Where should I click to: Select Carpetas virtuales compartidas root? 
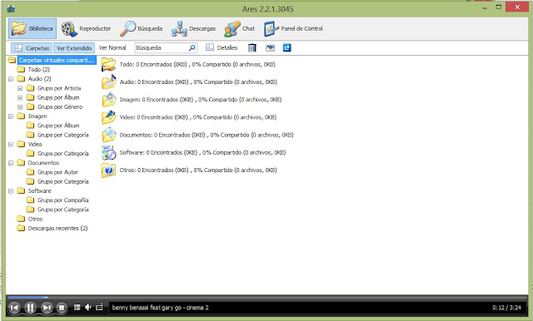(x=57, y=60)
